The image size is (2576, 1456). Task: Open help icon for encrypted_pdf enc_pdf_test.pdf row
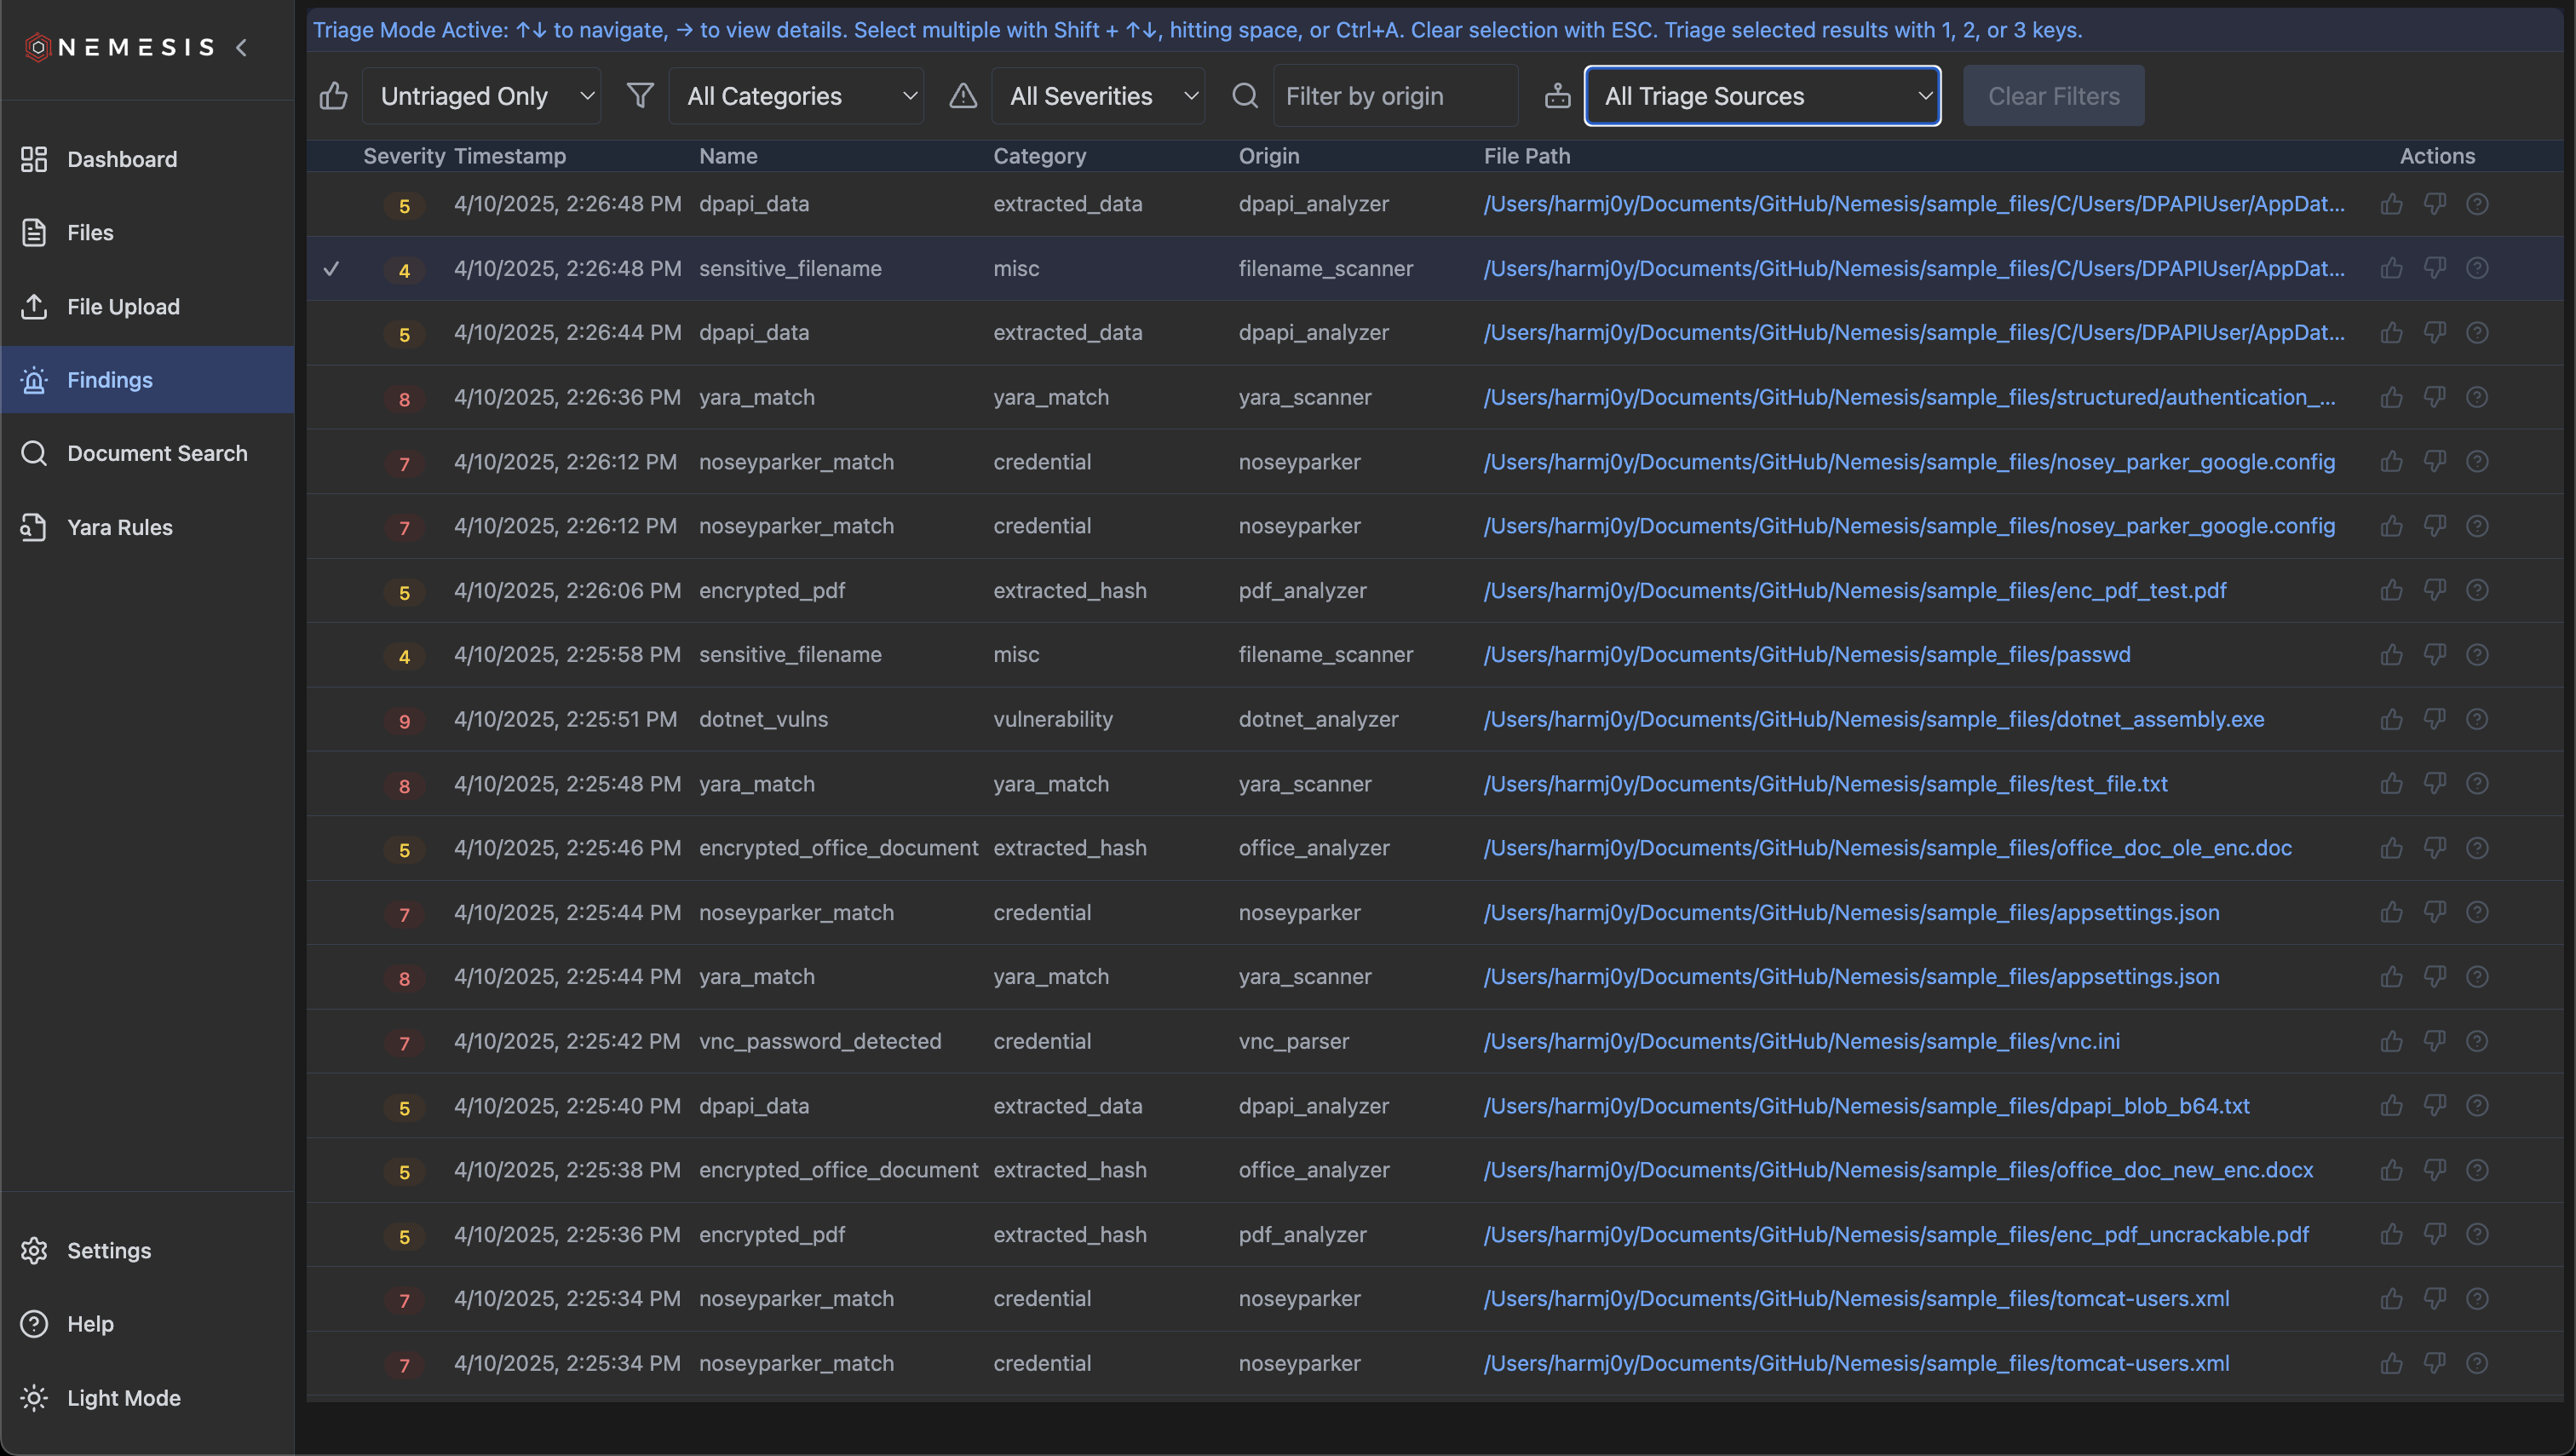pyautogui.click(x=2477, y=590)
